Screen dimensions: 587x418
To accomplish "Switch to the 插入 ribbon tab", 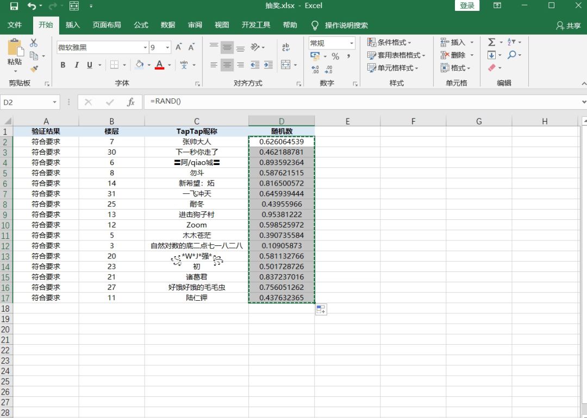I will click(73, 25).
